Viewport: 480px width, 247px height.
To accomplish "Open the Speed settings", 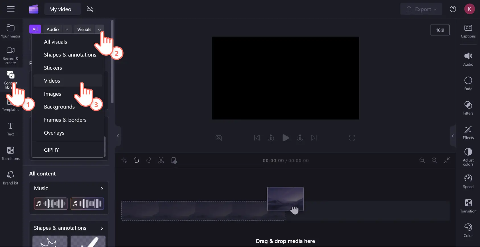I will 468,181.
